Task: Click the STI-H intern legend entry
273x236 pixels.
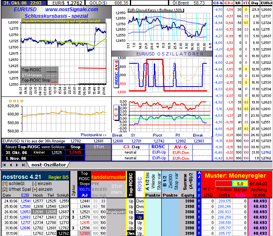Action: pos(39,75)
